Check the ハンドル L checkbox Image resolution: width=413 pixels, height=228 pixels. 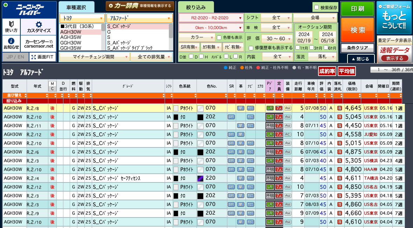point(226,56)
